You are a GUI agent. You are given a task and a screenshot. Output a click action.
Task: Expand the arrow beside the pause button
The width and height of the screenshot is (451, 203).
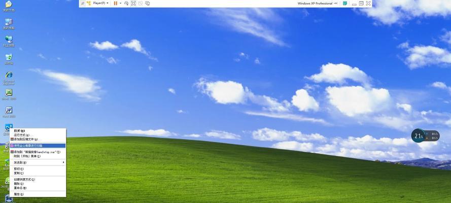click(121, 3)
